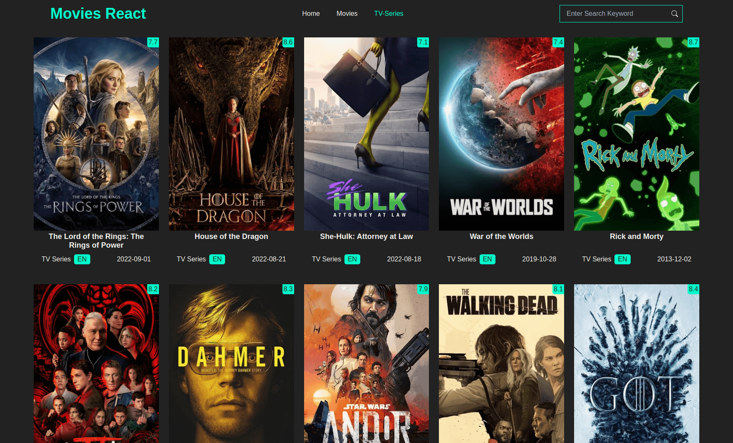Open the Dahmer poster
This screenshot has width=733, height=443.
click(231, 364)
